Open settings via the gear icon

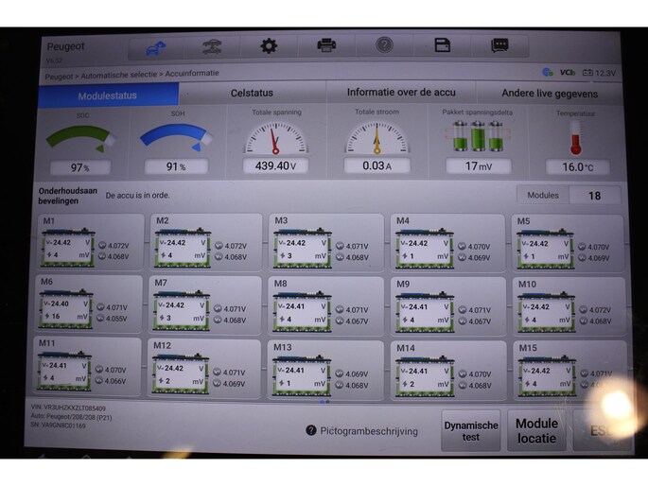[269, 45]
